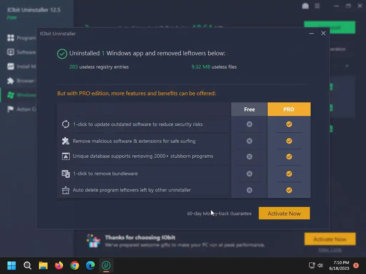Click the update outdated software refresh icon
Screen dimensions: 366x274
coord(66,124)
